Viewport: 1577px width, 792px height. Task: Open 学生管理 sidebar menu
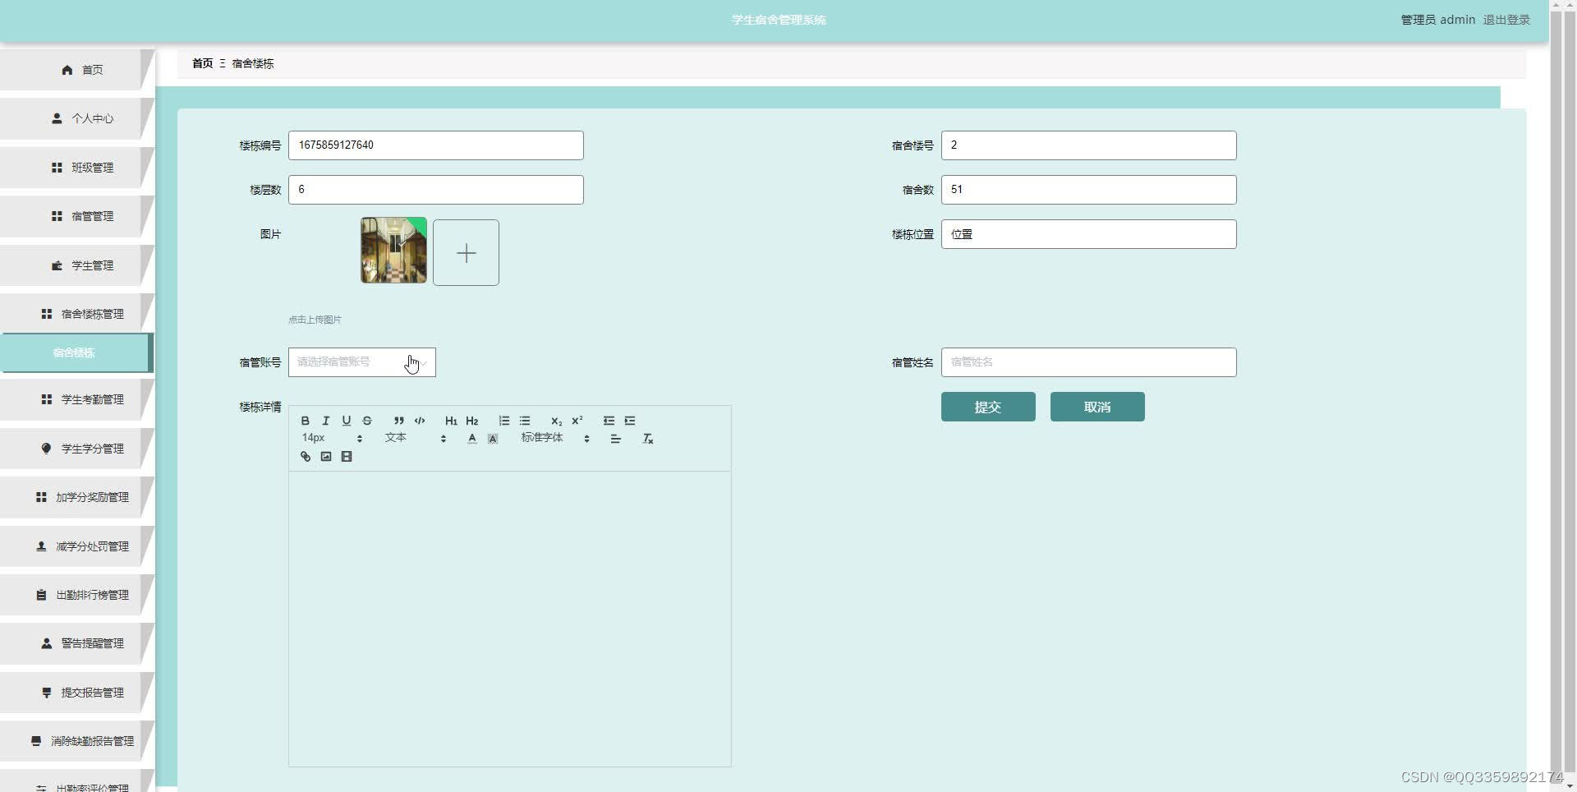pos(76,265)
